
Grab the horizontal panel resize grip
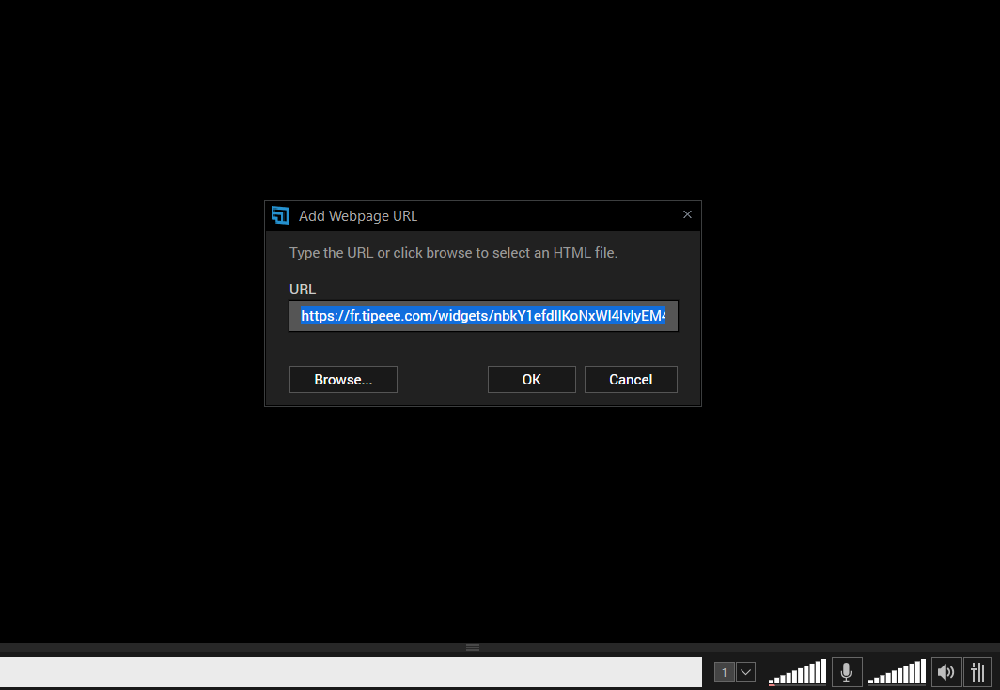(x=473, y=647)
